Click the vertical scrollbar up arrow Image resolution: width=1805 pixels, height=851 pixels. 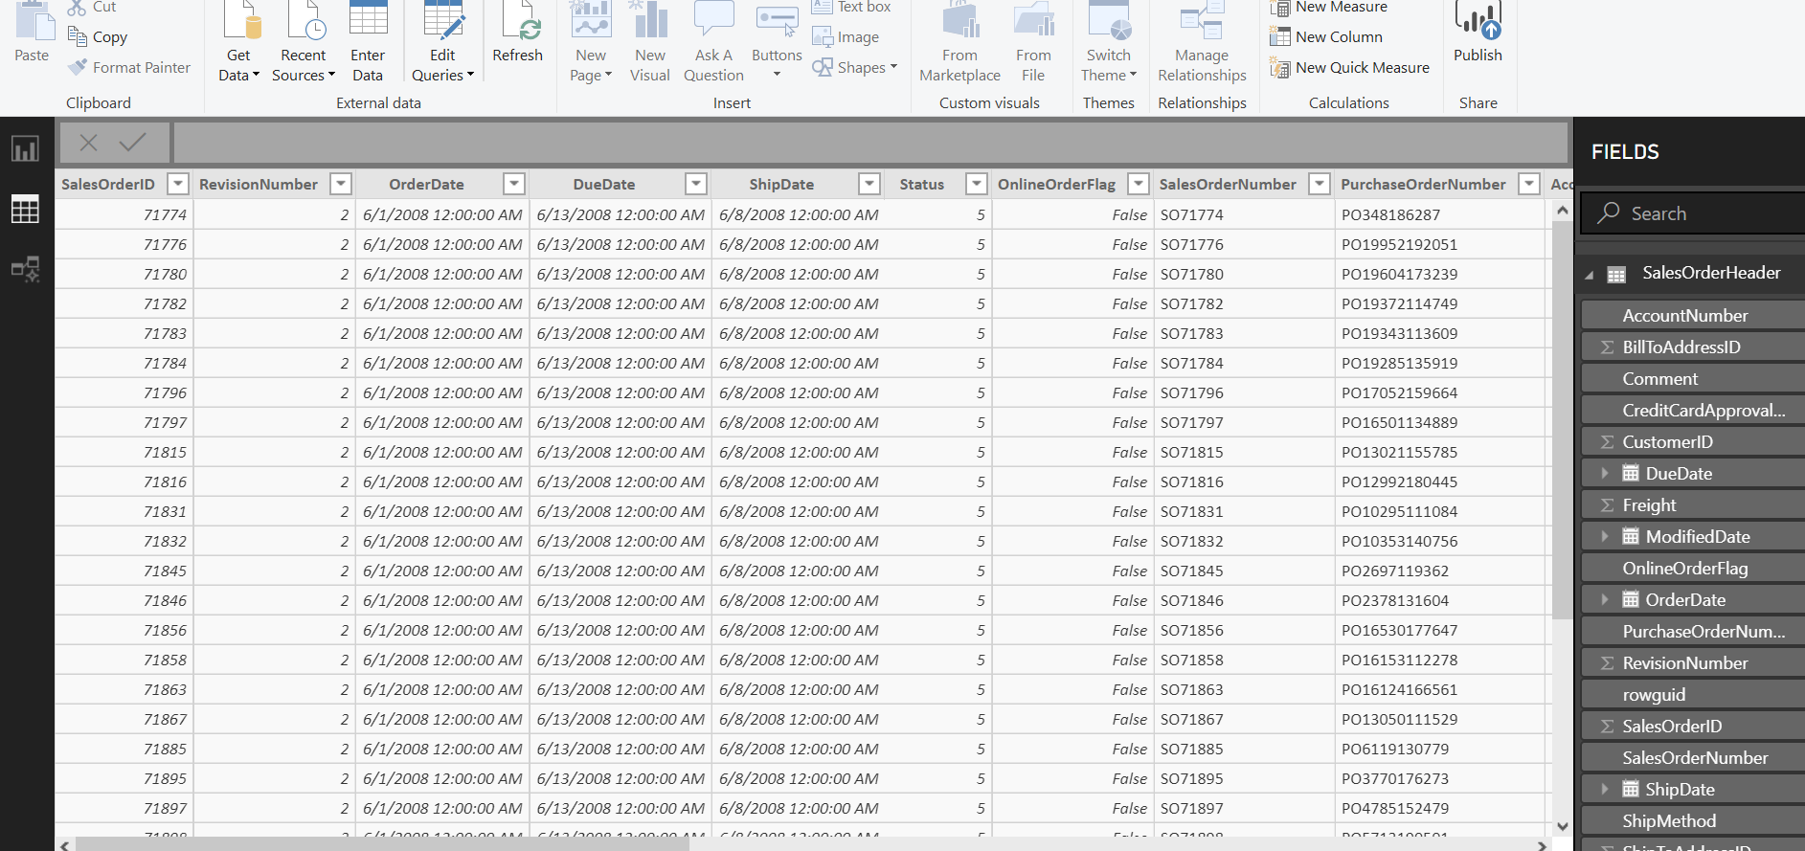click(x=1562, y=210)
